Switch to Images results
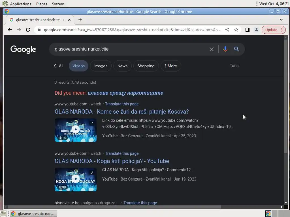290x217 pixels. 101,66
